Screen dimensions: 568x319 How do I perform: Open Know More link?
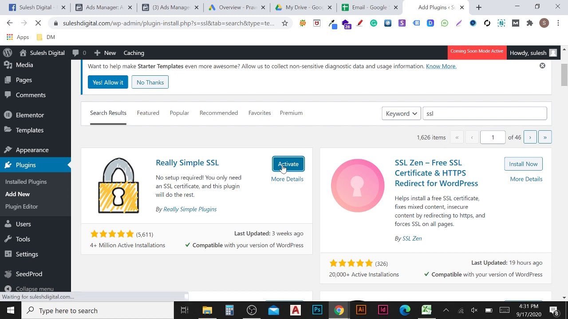(x=441, y=66)
